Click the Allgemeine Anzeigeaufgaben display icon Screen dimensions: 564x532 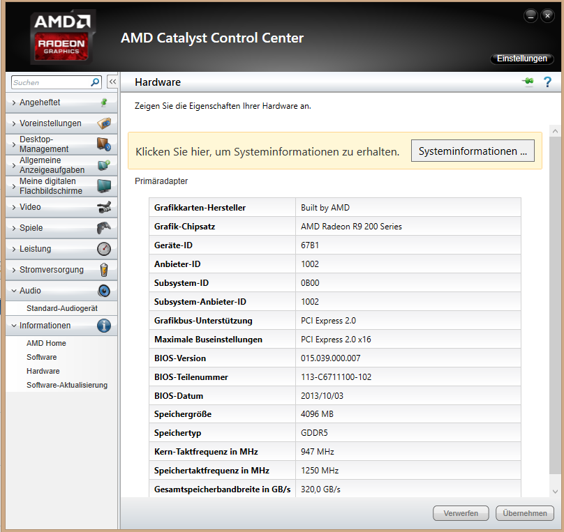coord(104,165)
